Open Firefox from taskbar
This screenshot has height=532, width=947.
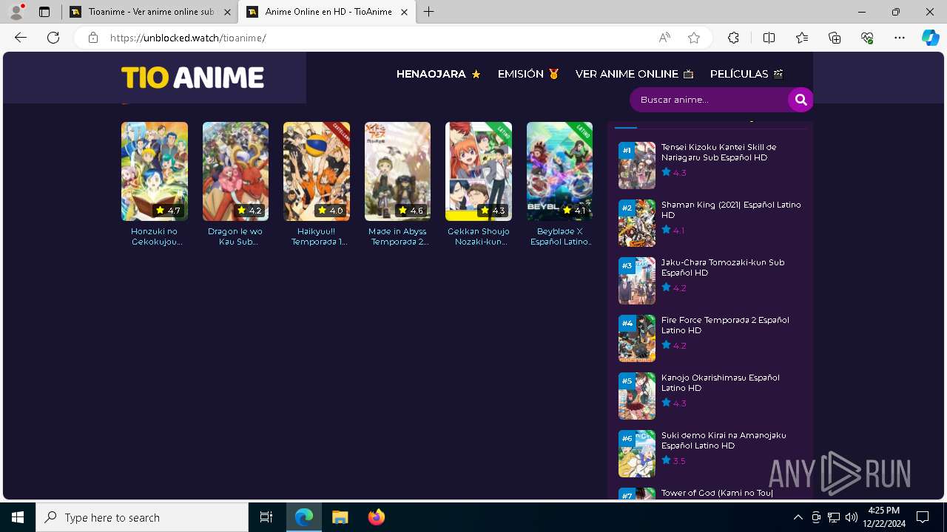pos(376,517)
